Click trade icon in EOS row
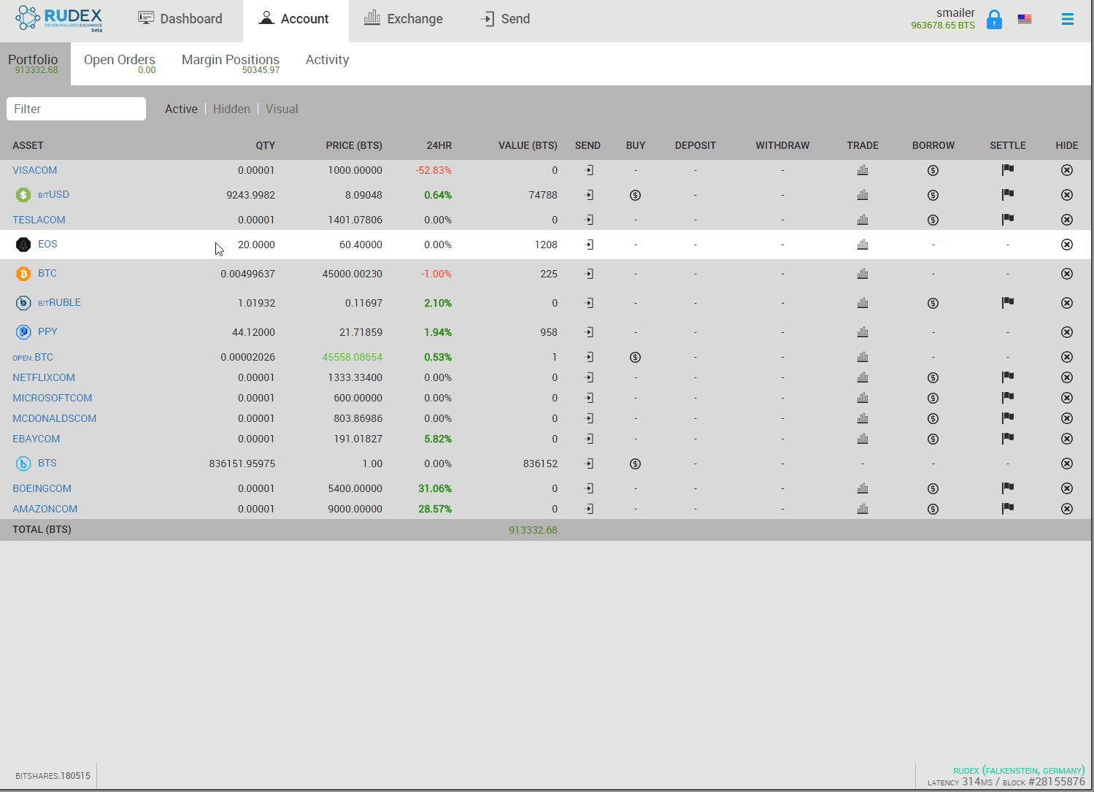Viewport: 1094px width, 792px height. coord(863,245)
